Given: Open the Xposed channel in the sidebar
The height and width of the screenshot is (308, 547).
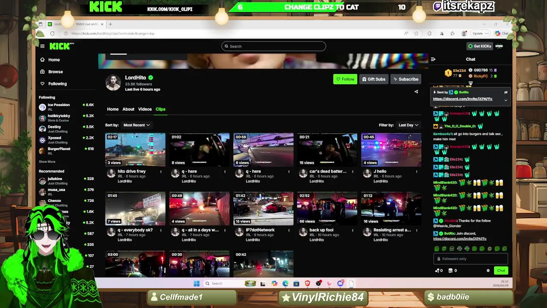Looking at the screenshot, I should tap(66, 140).
